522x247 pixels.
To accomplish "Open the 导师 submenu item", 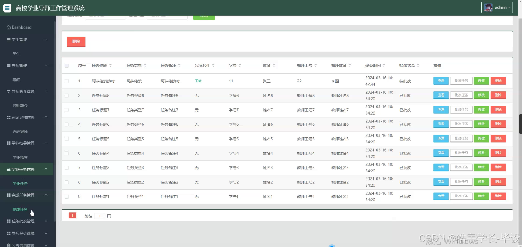I will coord(16,80).
